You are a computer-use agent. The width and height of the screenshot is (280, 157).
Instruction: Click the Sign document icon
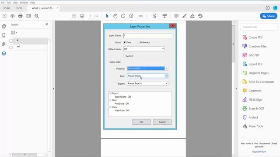pos(192,16)
